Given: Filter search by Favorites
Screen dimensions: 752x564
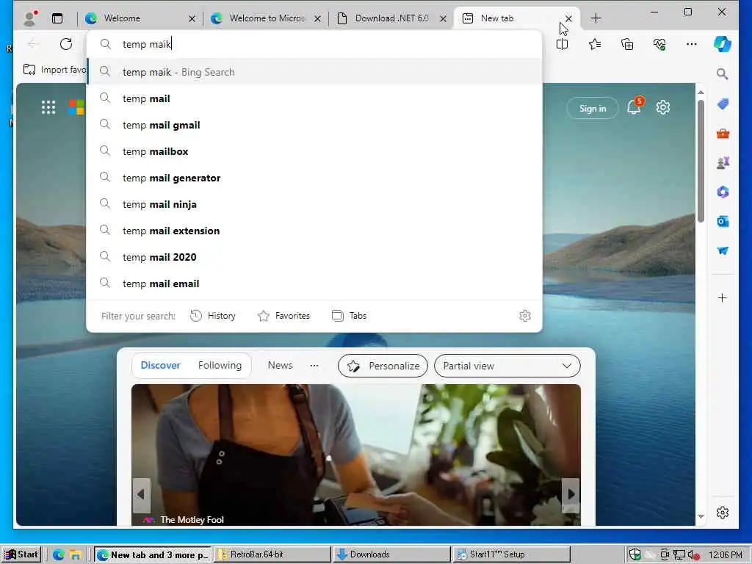Looking at the screenshot, I should click(284, 316).
